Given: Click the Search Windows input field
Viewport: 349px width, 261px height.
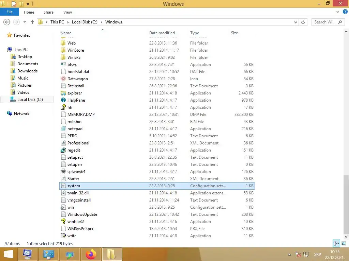Looking at the screenshot, I should pos(328,22).
